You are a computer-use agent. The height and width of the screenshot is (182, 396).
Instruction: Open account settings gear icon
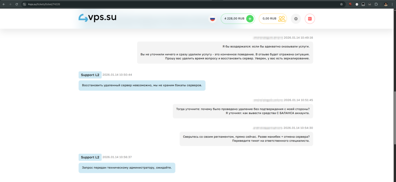coord(296,19)
